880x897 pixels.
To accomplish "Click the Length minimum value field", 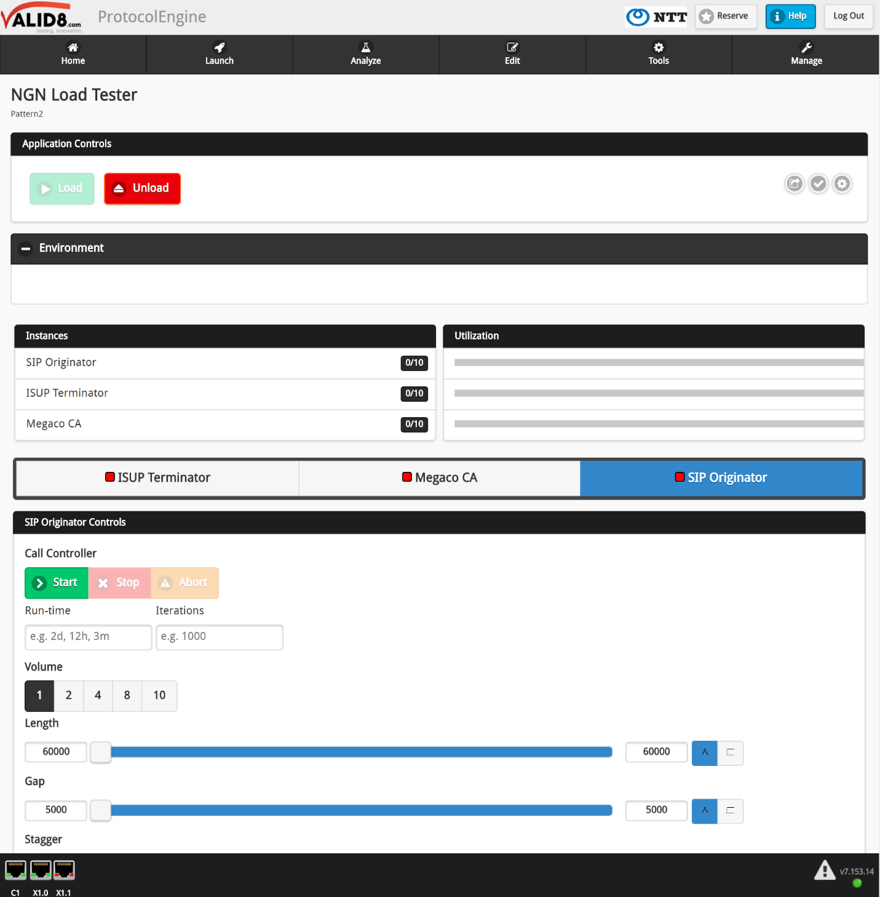I will 56,752.
